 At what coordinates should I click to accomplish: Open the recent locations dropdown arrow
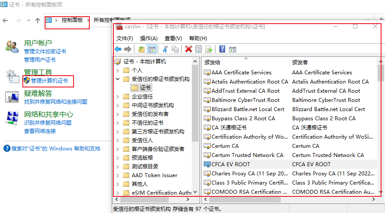pyautogui.click(x=29, y=21)
